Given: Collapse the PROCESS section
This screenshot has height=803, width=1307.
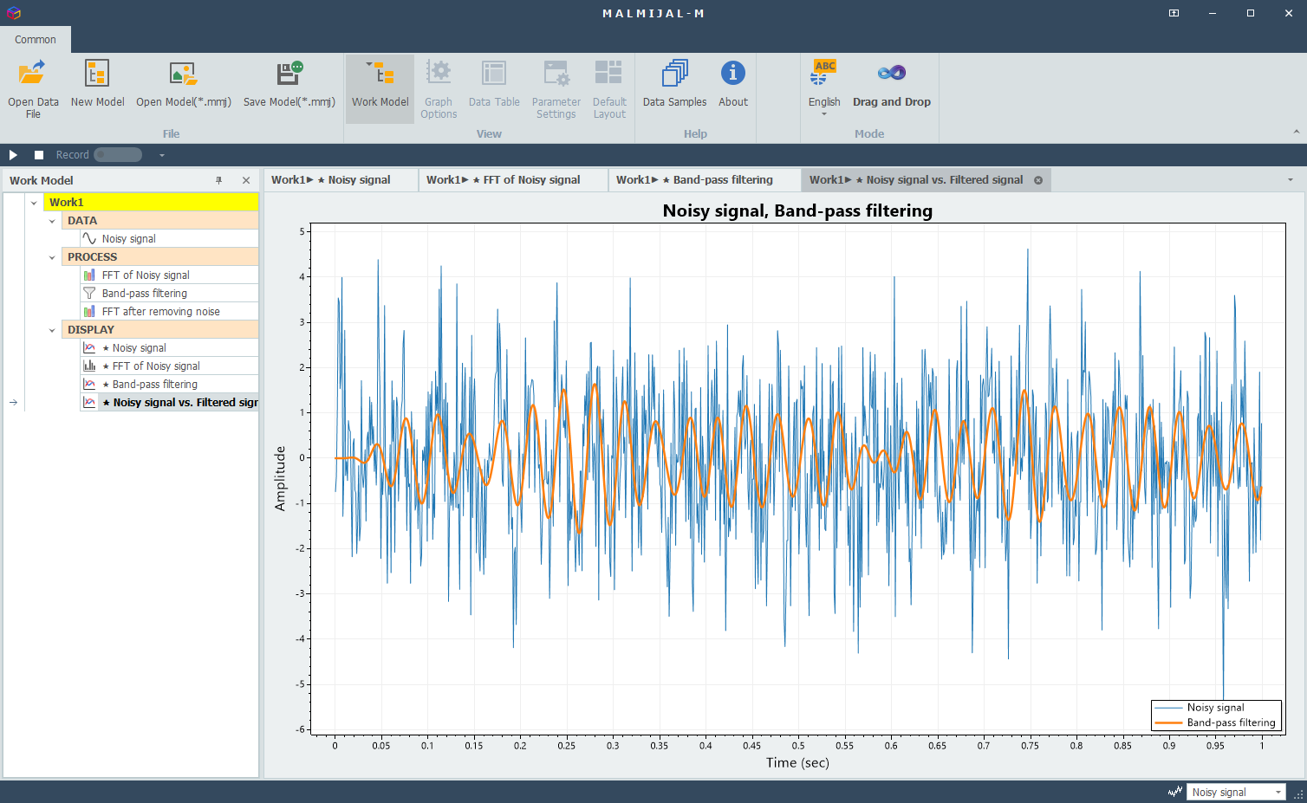Looking at the screenshot, I should pos(52,257).
